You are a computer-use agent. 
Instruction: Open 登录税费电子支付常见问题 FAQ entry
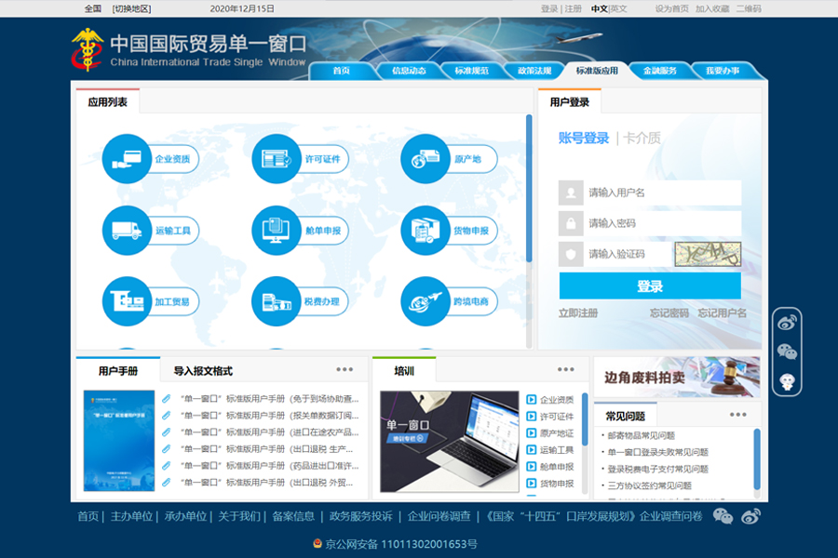[658, 469]
